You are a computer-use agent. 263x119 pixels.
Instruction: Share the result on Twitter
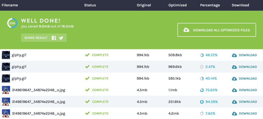[x=61, y=38]
